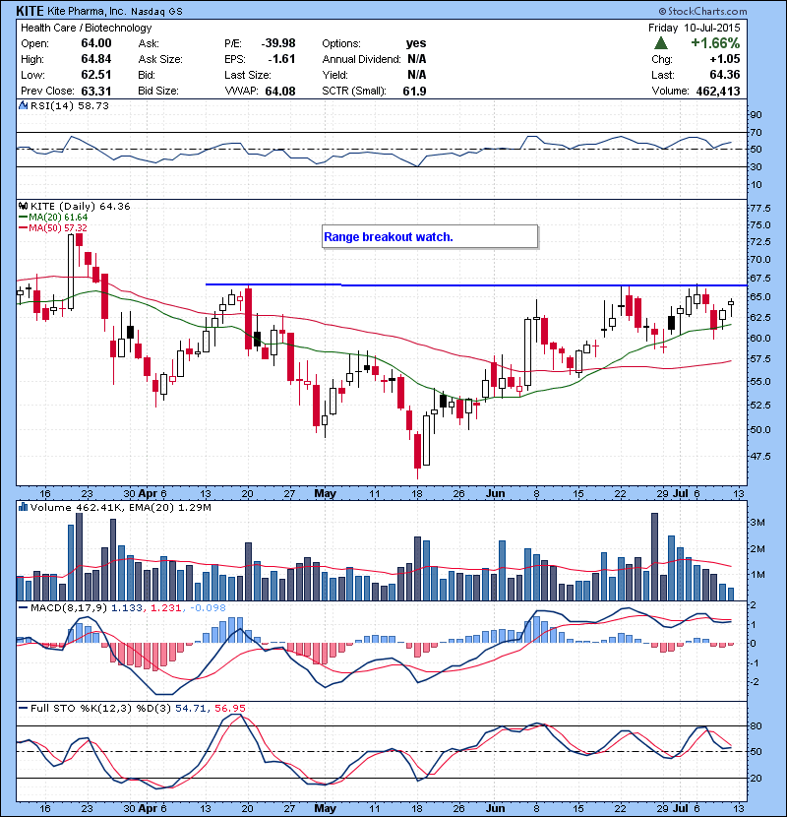Click the Last value 64.36
787x817 pixels.
pos(724,75)
